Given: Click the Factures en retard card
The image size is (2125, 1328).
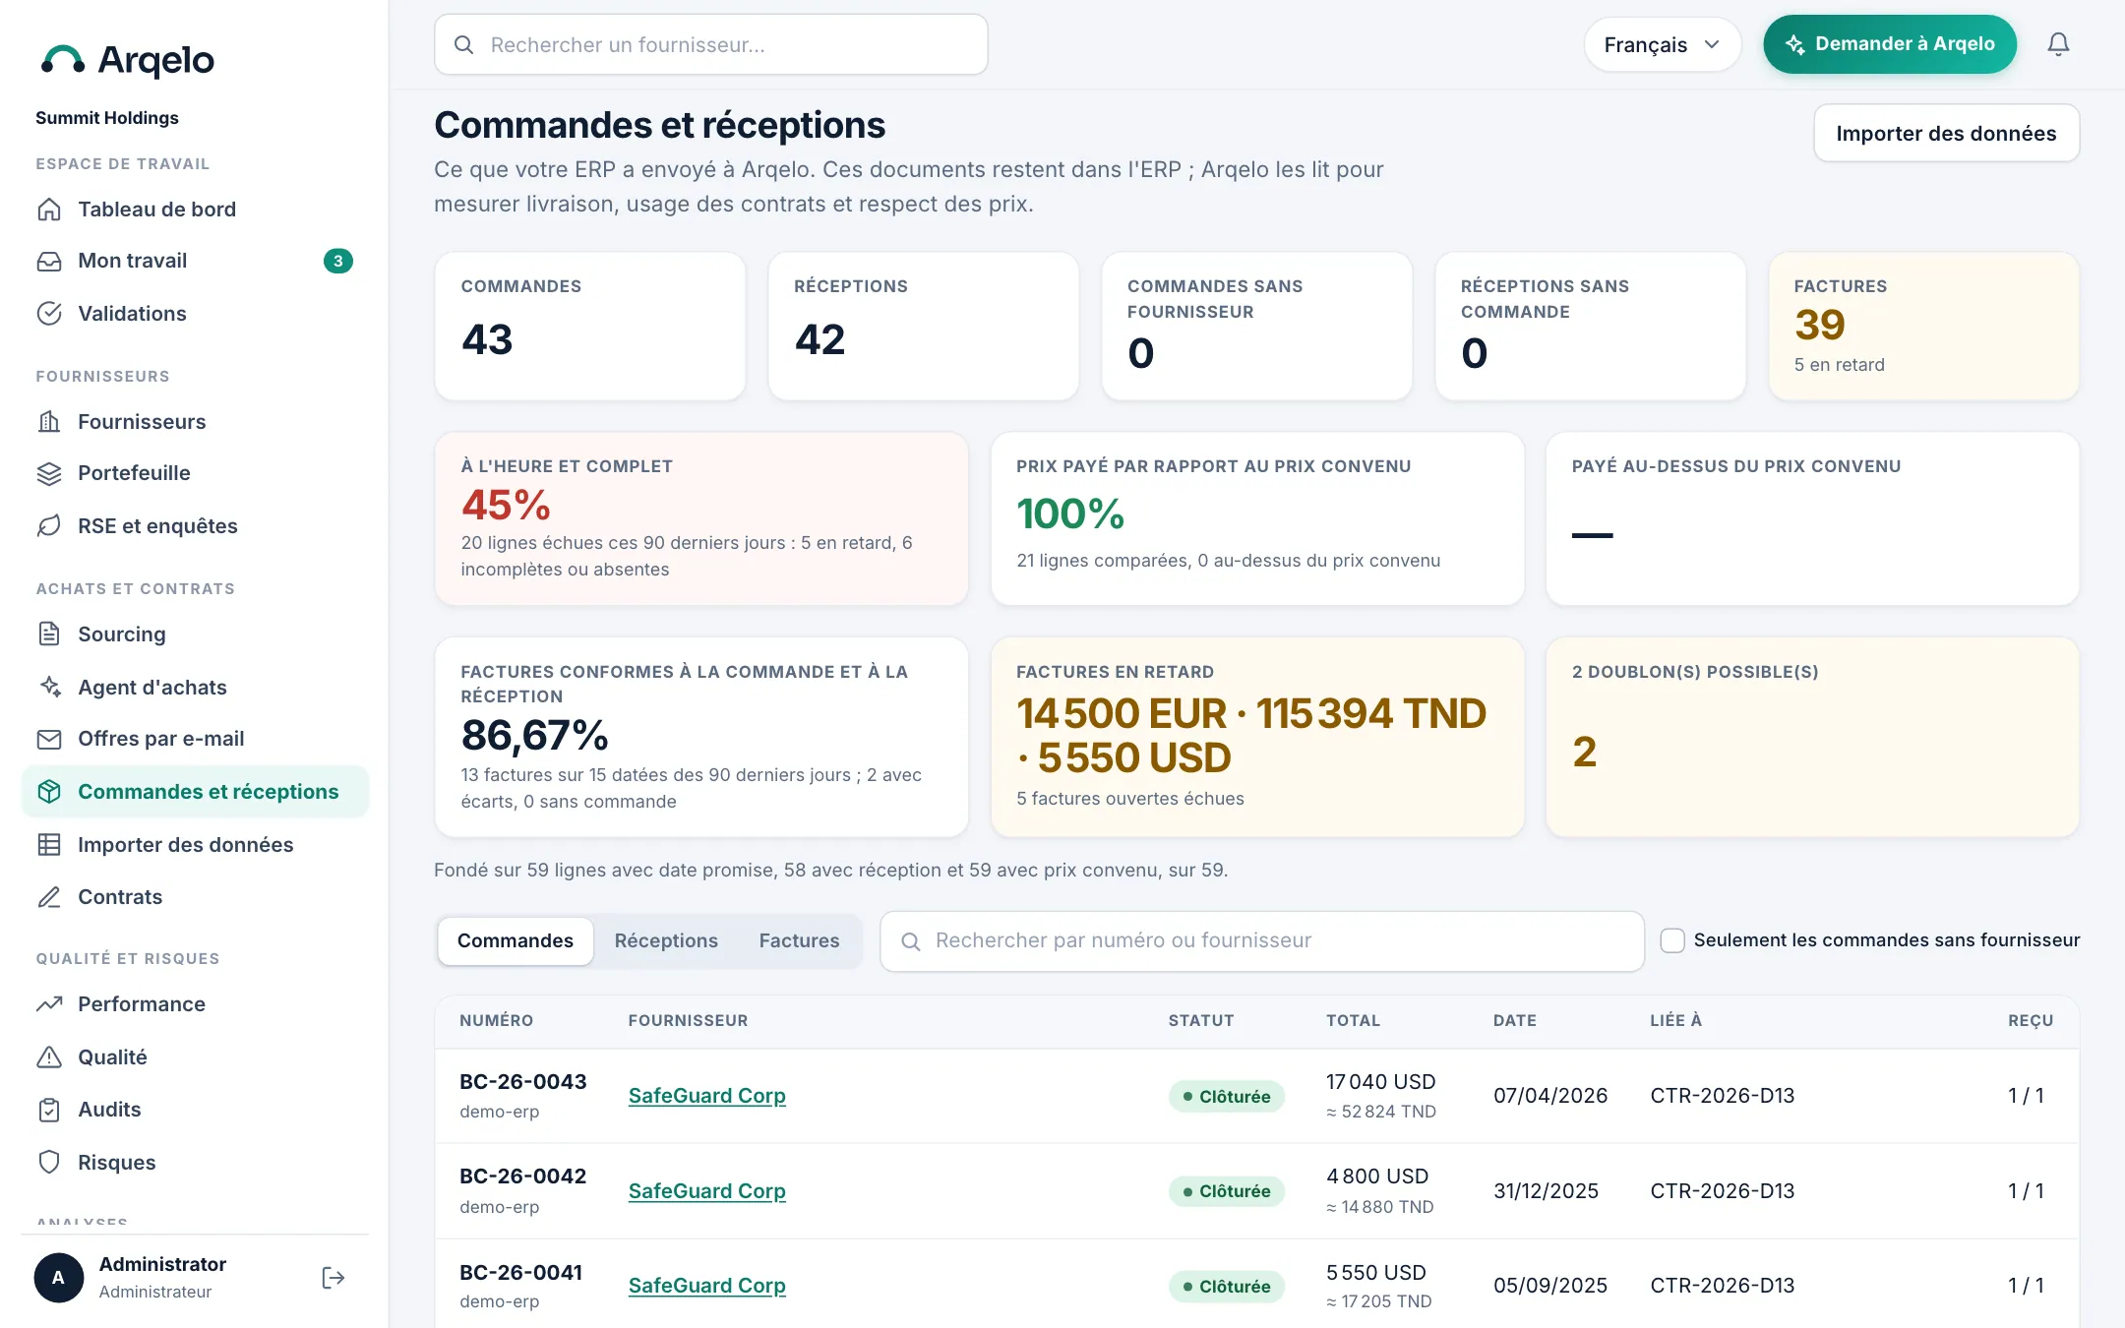Looking at the screenshot, I should (x=1257, y=737).
